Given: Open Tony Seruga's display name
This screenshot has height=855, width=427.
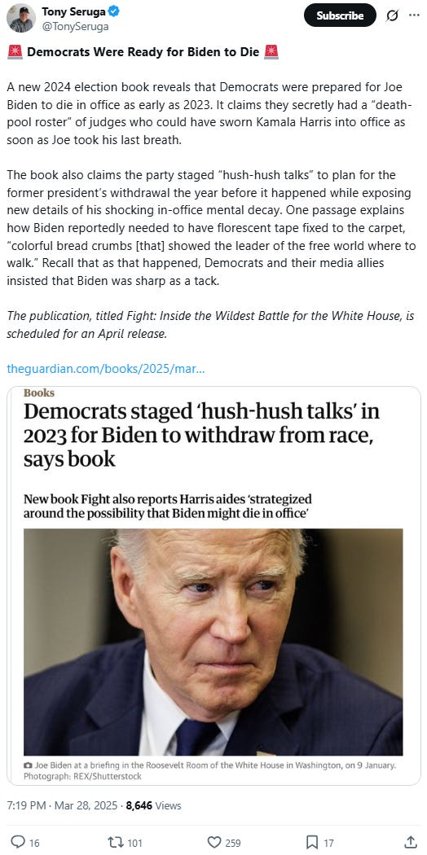Looking at the screenshot, I should pos(75,11).
